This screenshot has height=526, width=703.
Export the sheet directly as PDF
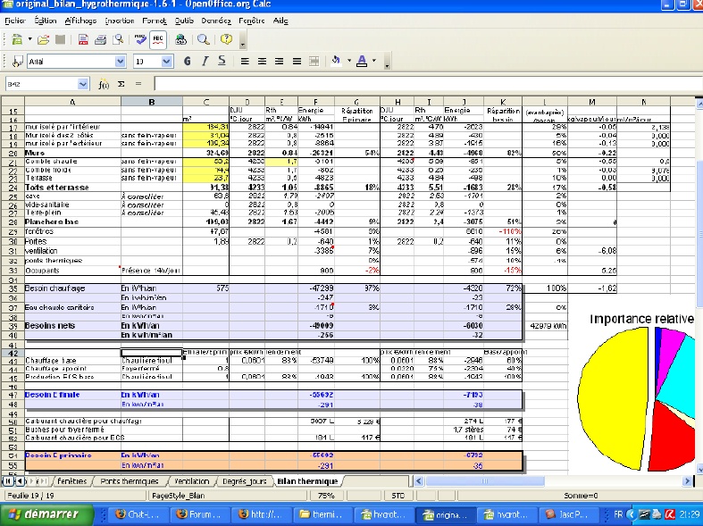pyautogui.click(x=83, y=39)
